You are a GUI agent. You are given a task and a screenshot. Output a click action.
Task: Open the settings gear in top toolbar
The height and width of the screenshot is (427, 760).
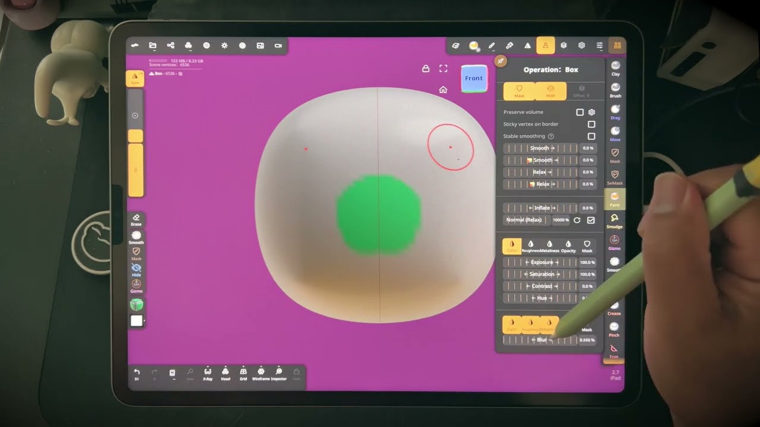581,46
